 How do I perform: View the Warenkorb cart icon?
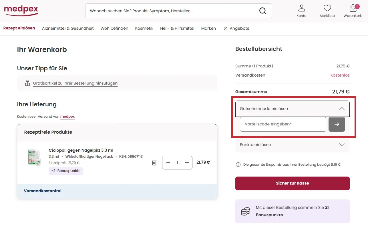[353, 8]
